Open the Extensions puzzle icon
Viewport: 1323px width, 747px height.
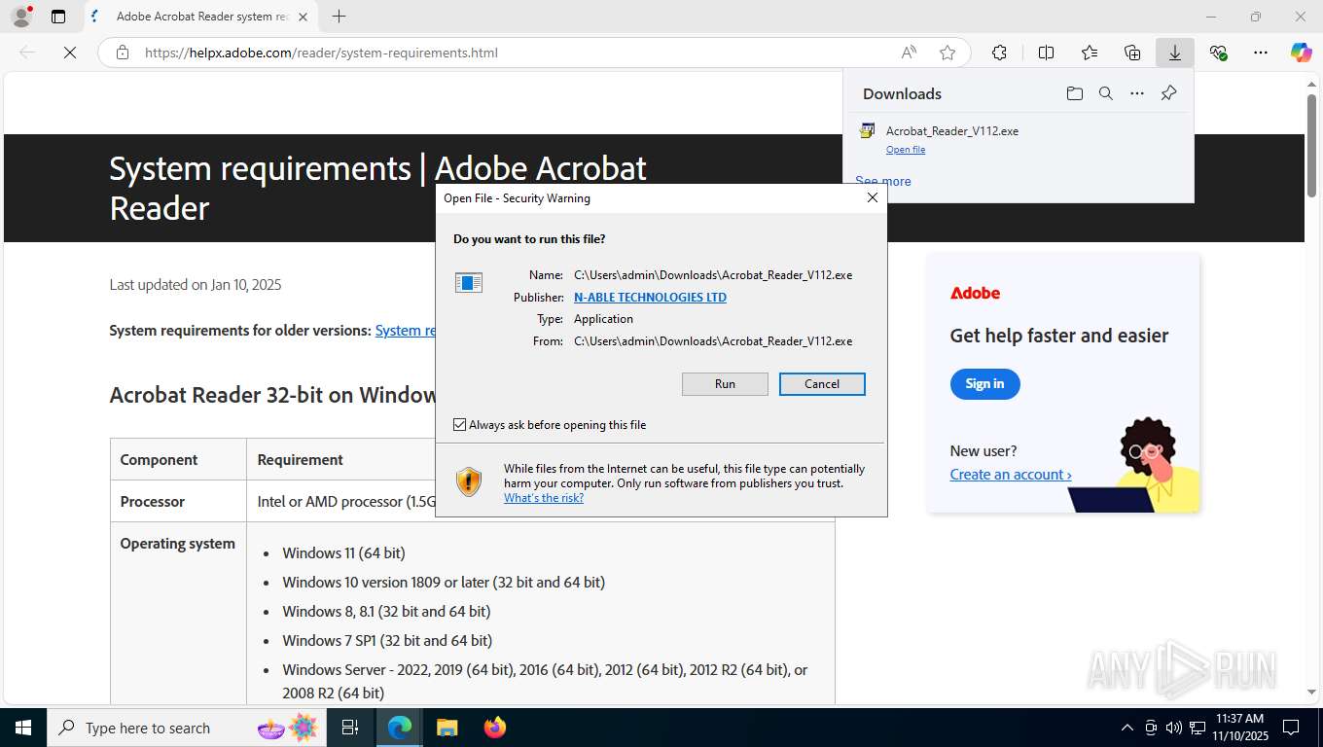(999, 53)
